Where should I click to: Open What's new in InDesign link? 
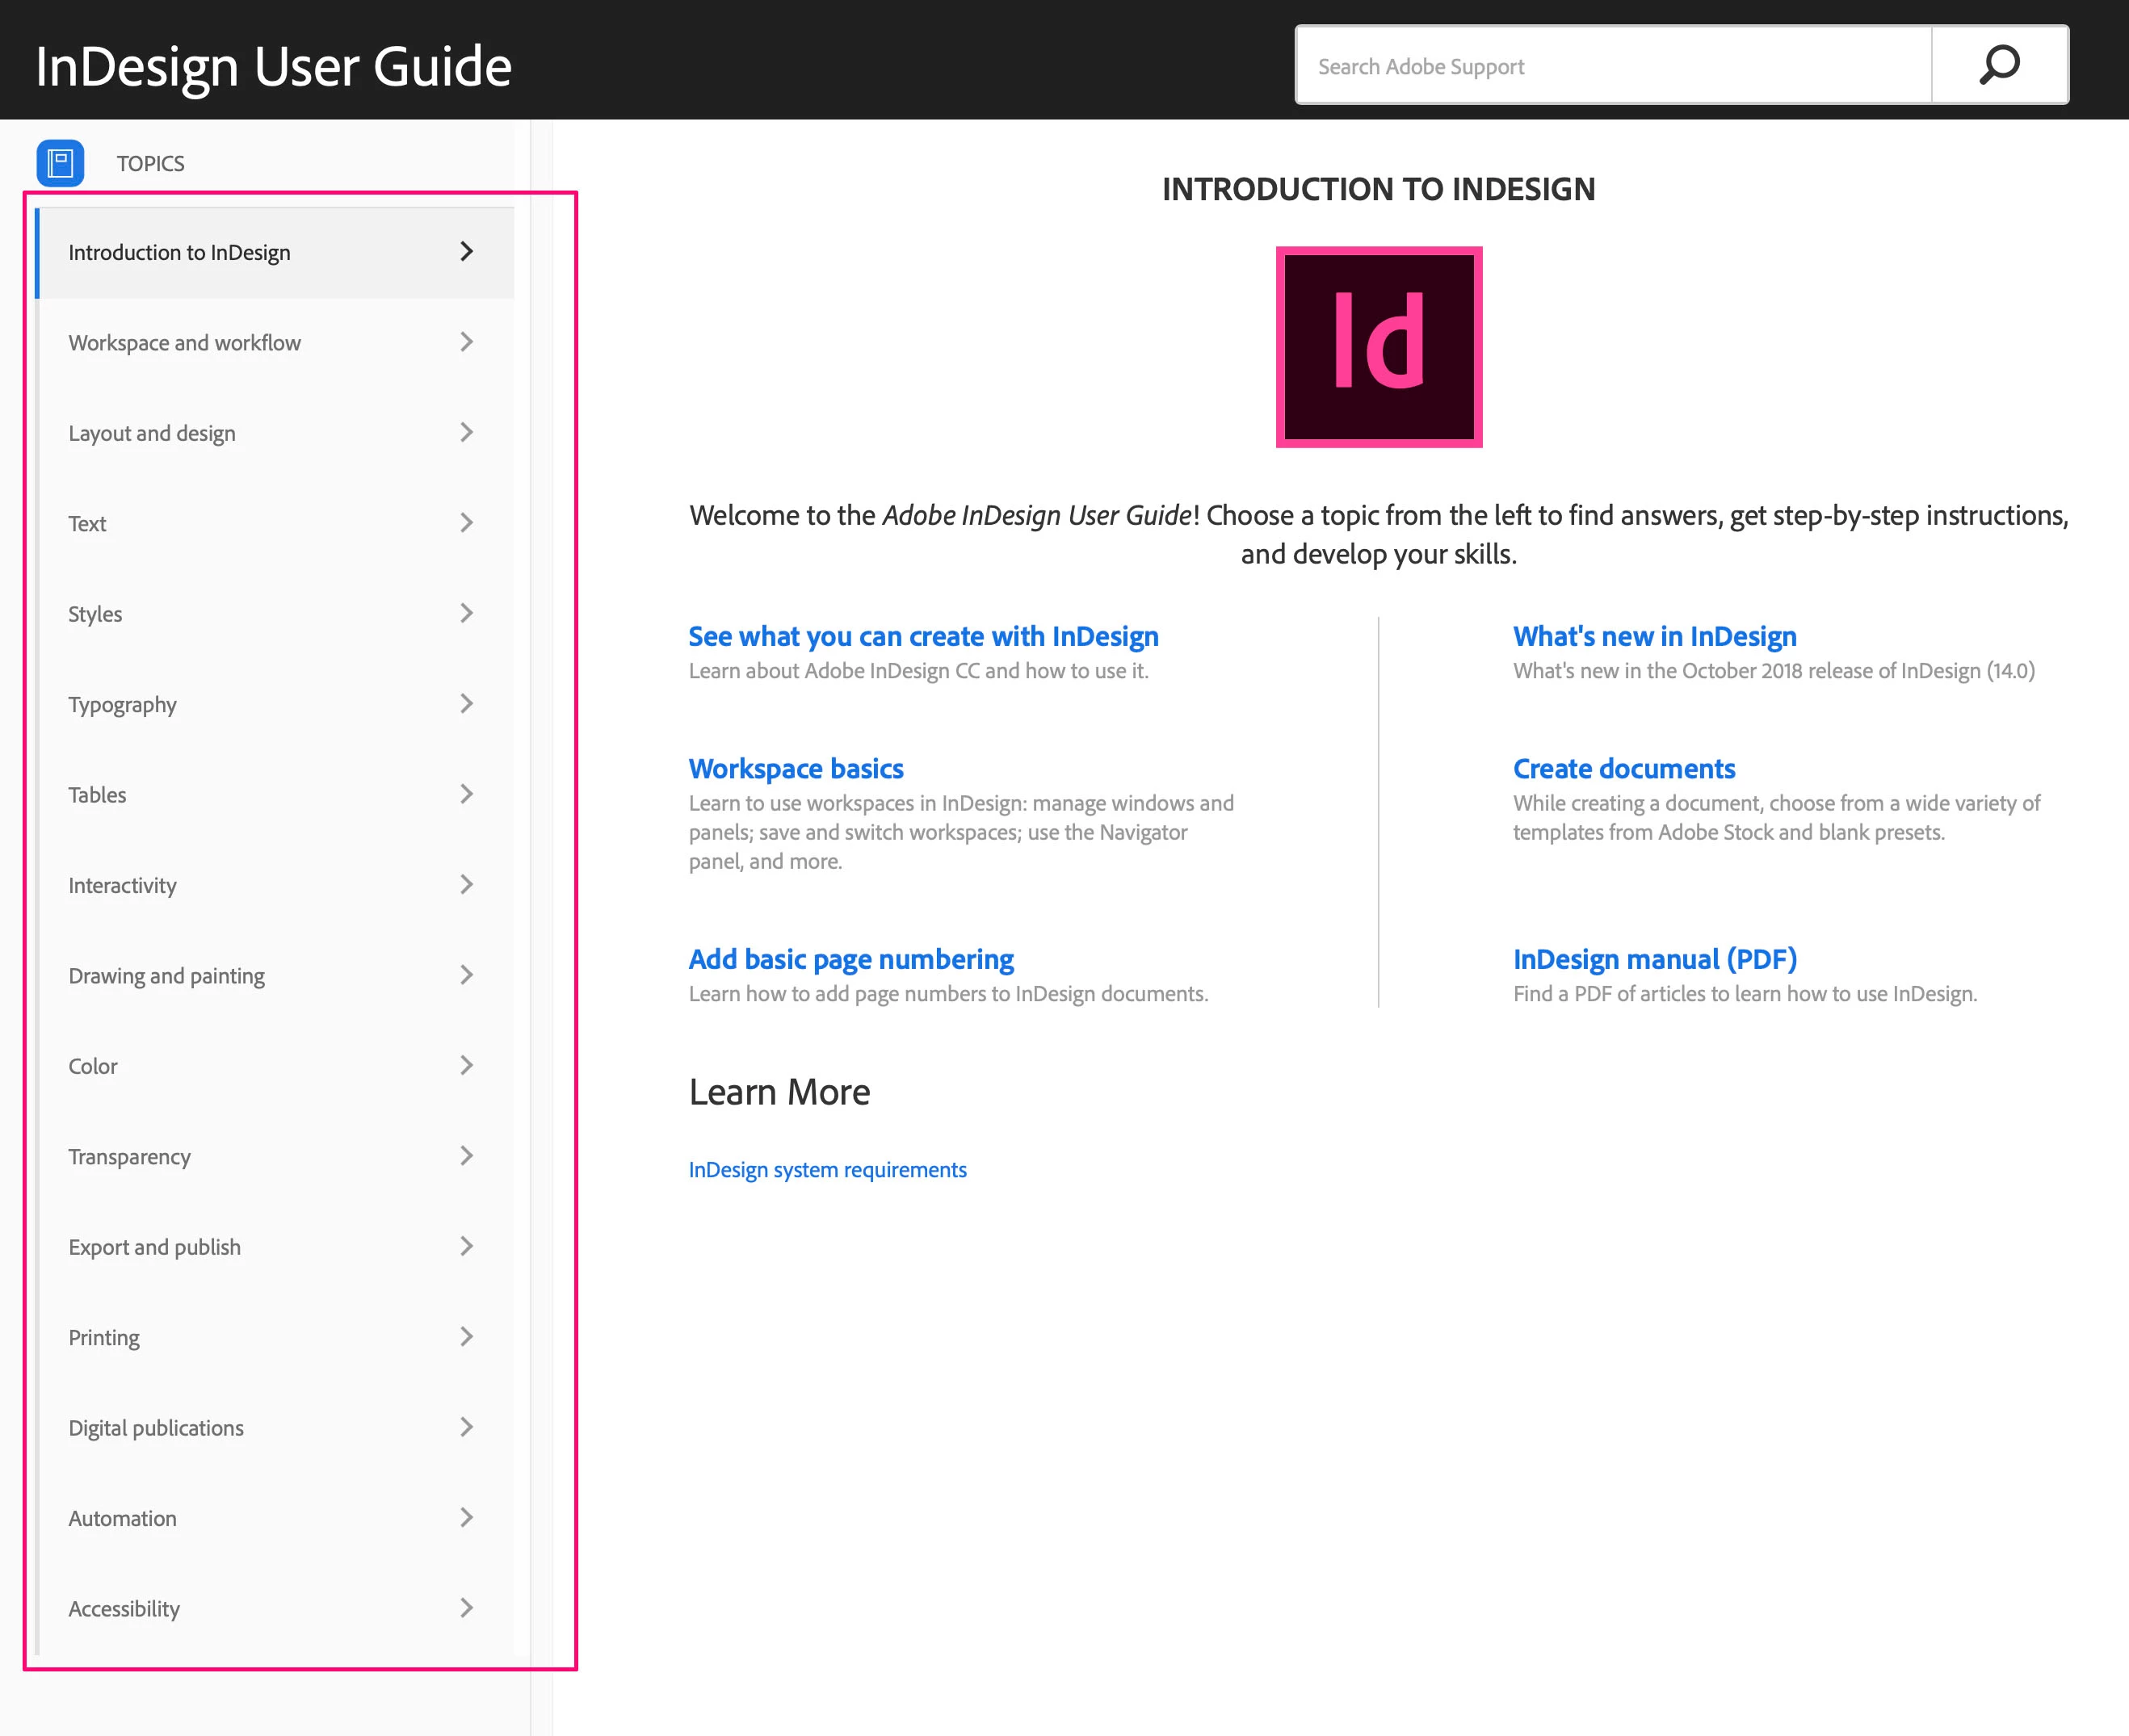pyautogui.click(x=1654, y=636)
